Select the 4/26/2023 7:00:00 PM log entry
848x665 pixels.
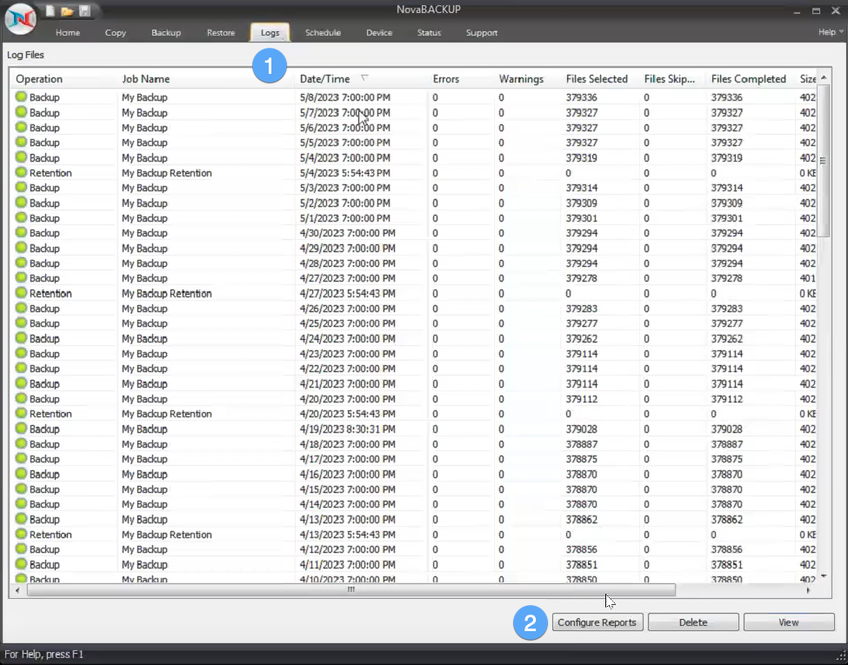pyautogui.click(x=413, y=309)
